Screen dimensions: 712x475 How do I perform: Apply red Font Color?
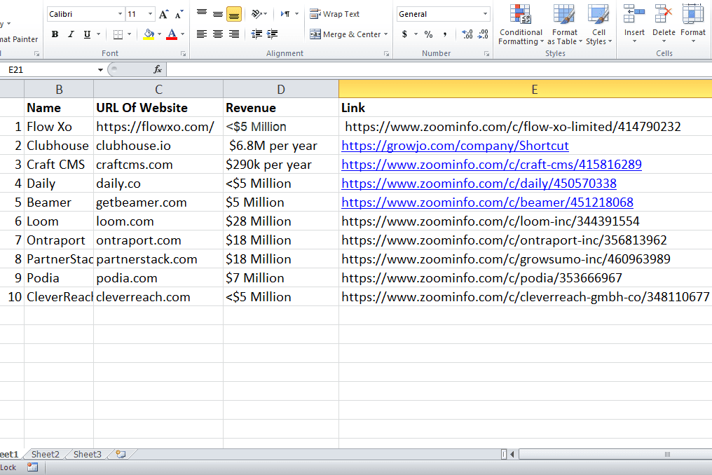(172, 34)
